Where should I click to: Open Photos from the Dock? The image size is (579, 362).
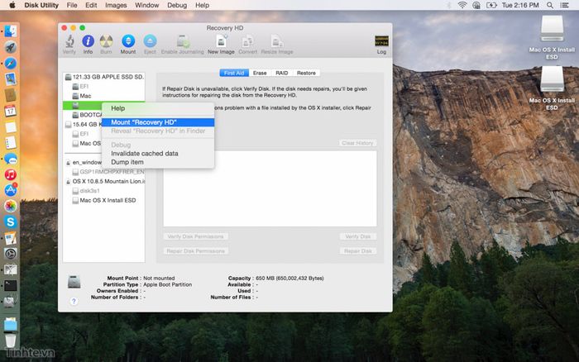click(x=10, y=206)
